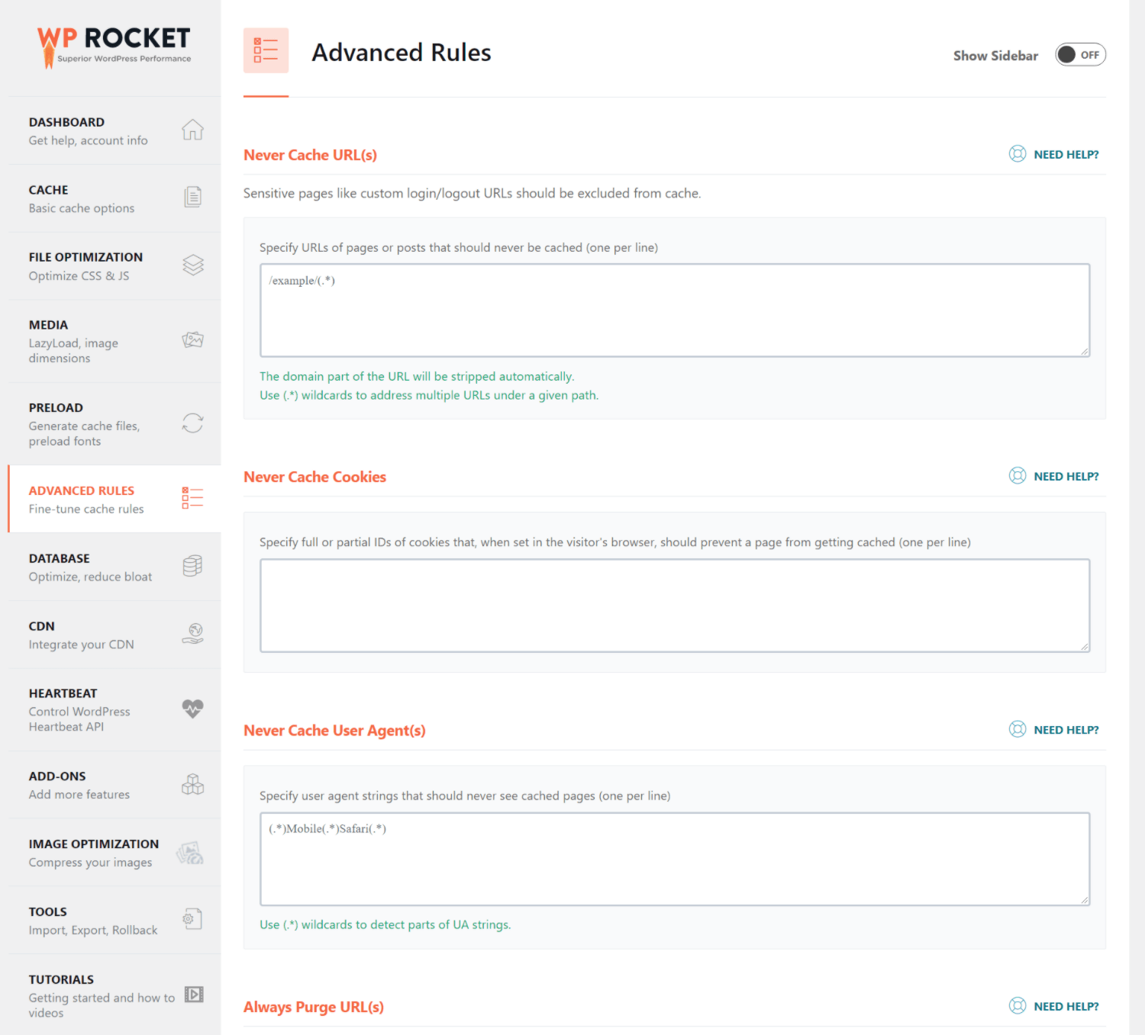
Task: Click lifebuoy icon beside Never Cache URL(s)
Action: pos(1018,154)
